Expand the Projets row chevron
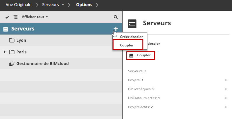 tap(226, 80)
